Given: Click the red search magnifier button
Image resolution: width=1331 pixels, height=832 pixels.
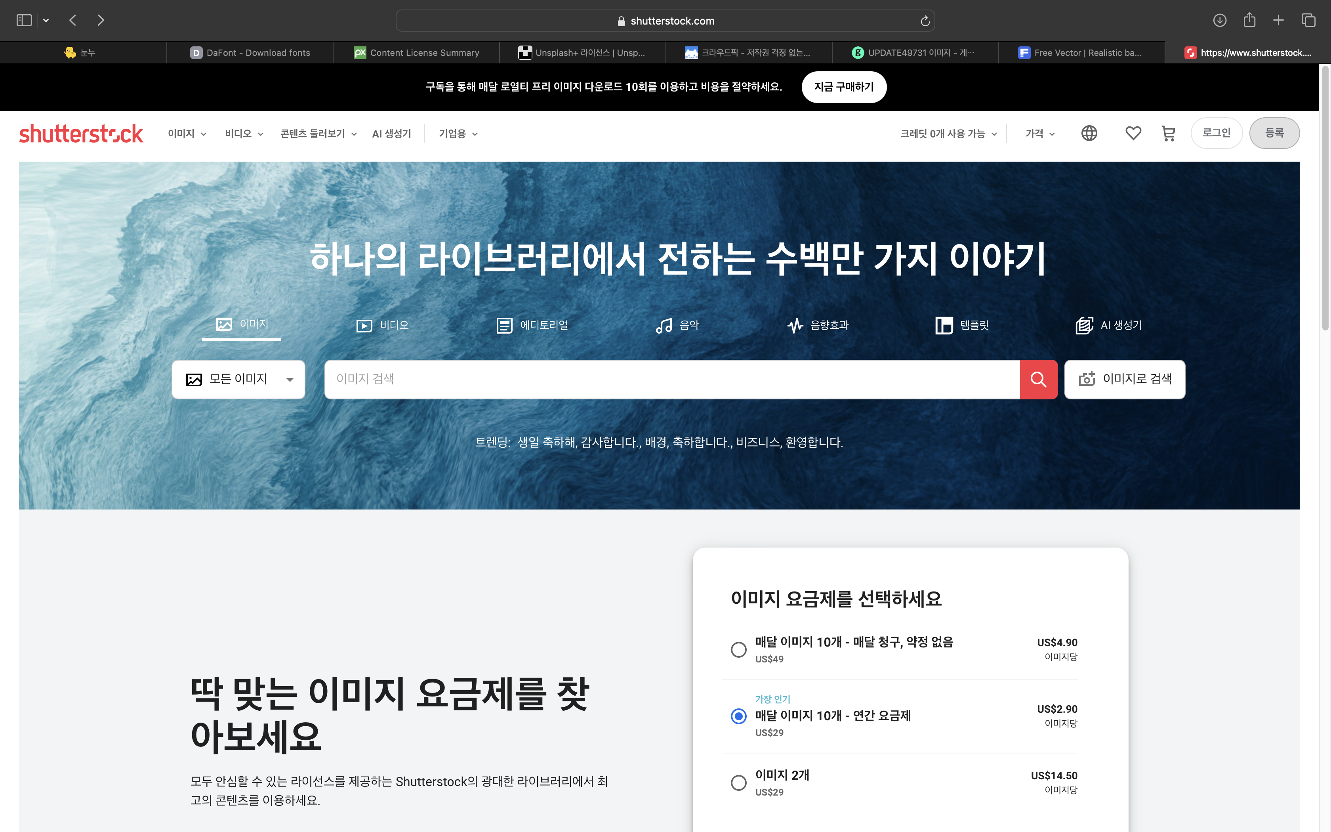Looking at the screenshot, I should point(1038,379).
